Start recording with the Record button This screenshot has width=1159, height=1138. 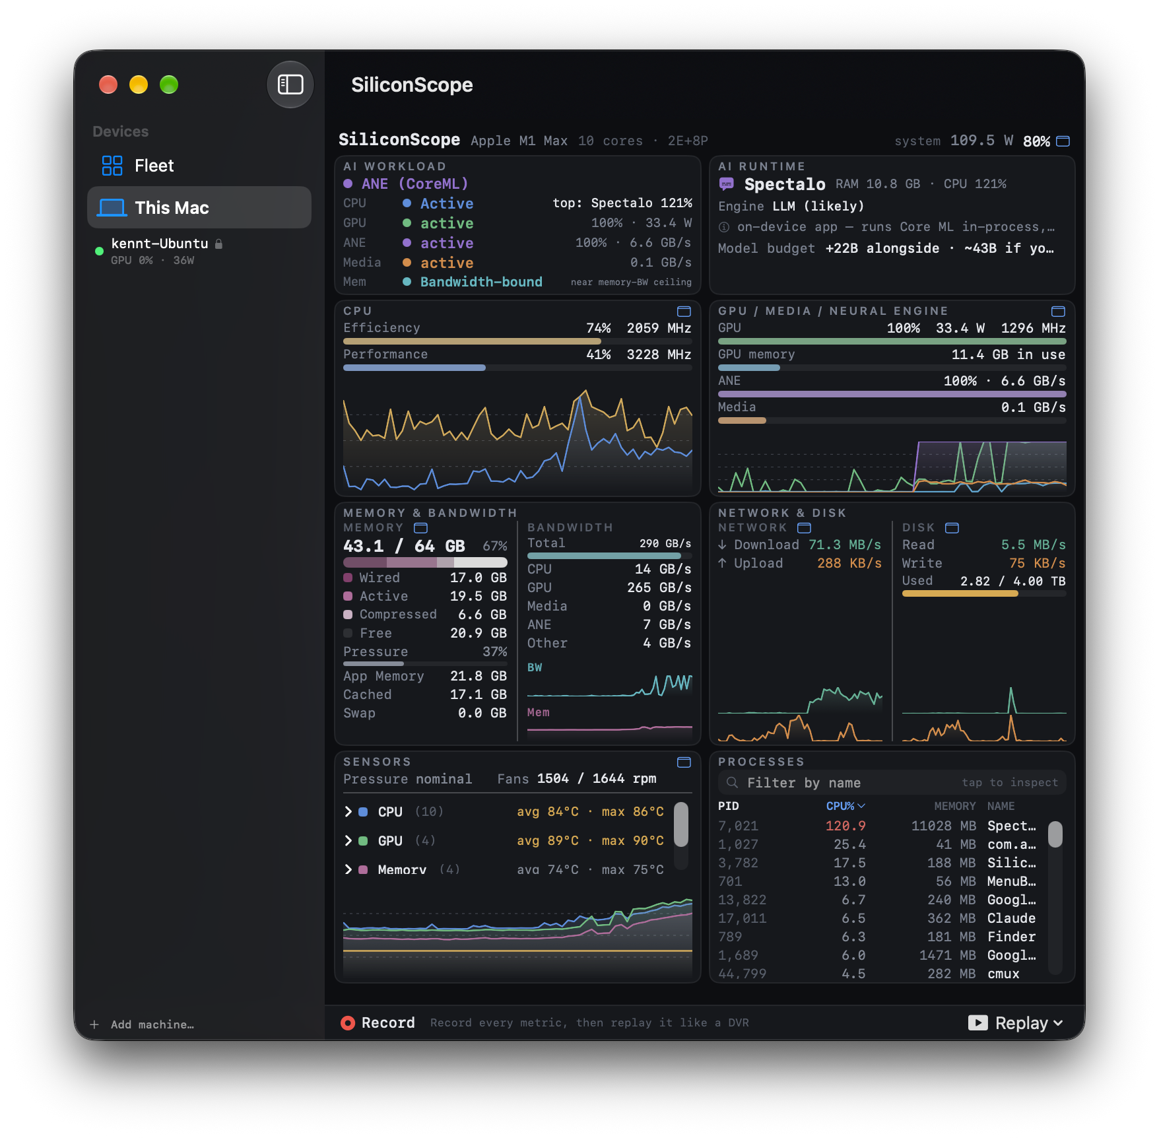[378, 1022]
